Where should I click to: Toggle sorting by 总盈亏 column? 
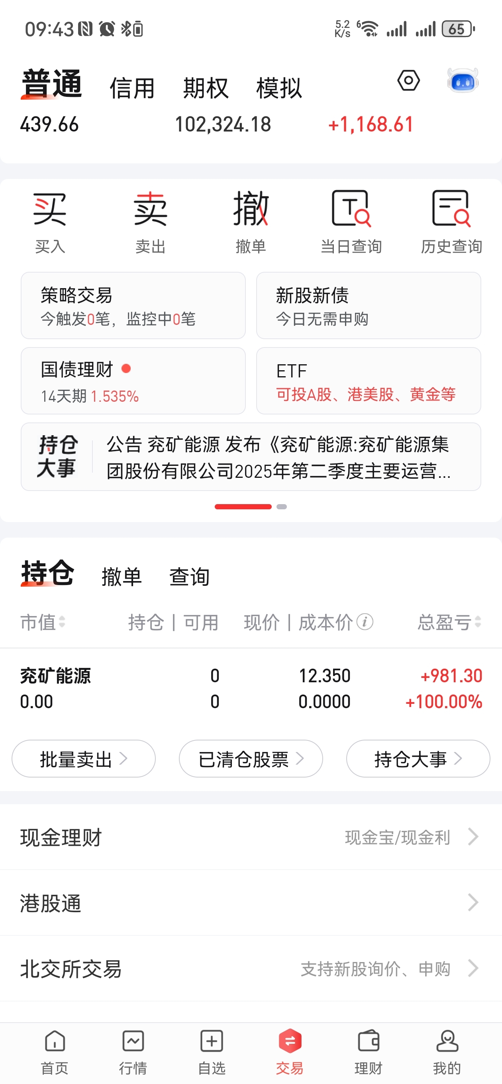pyautogui.click(x=449, y=623)
